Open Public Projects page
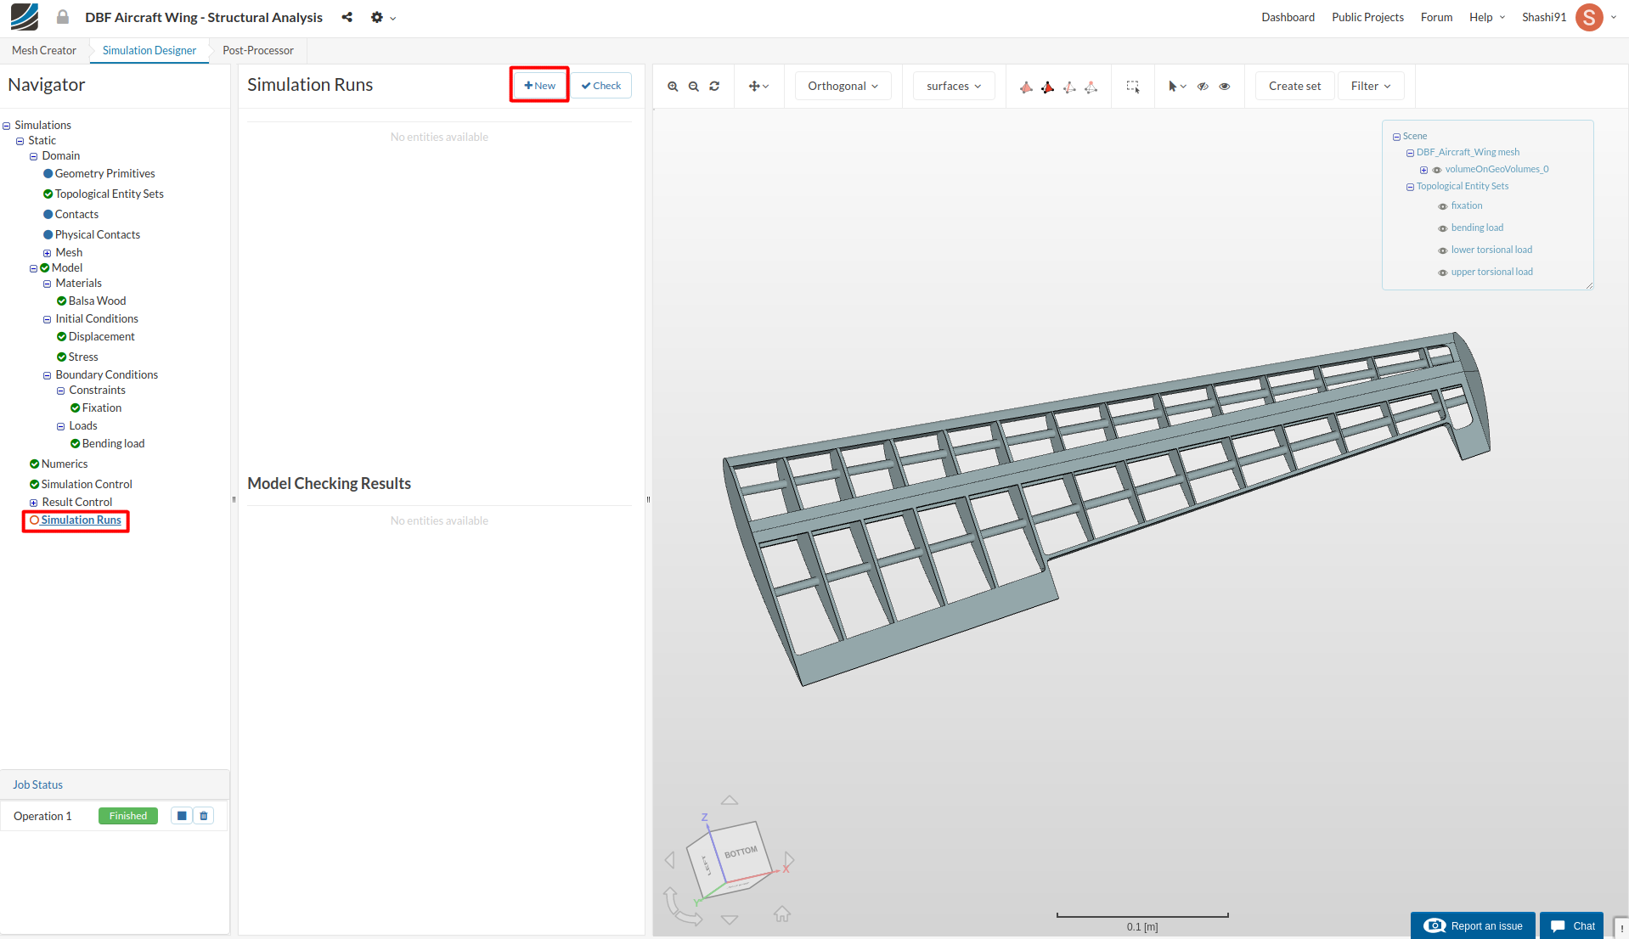 tap(1367, 17)
